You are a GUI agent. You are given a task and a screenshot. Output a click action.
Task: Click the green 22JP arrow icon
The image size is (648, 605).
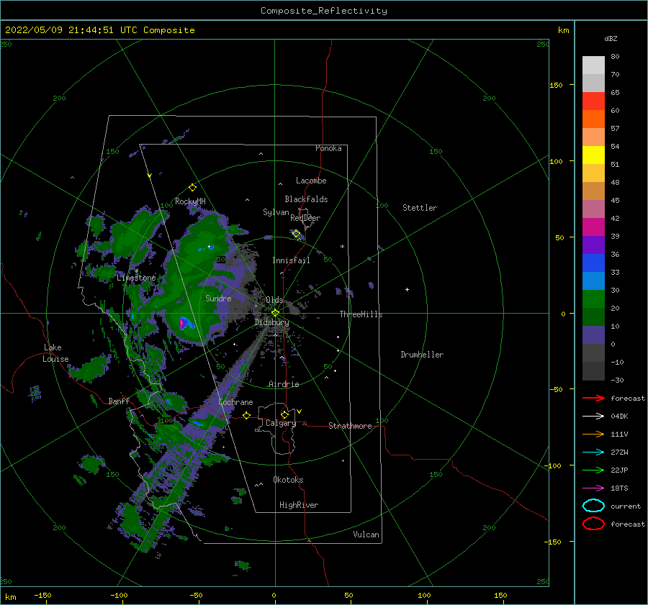pos(593,470)
